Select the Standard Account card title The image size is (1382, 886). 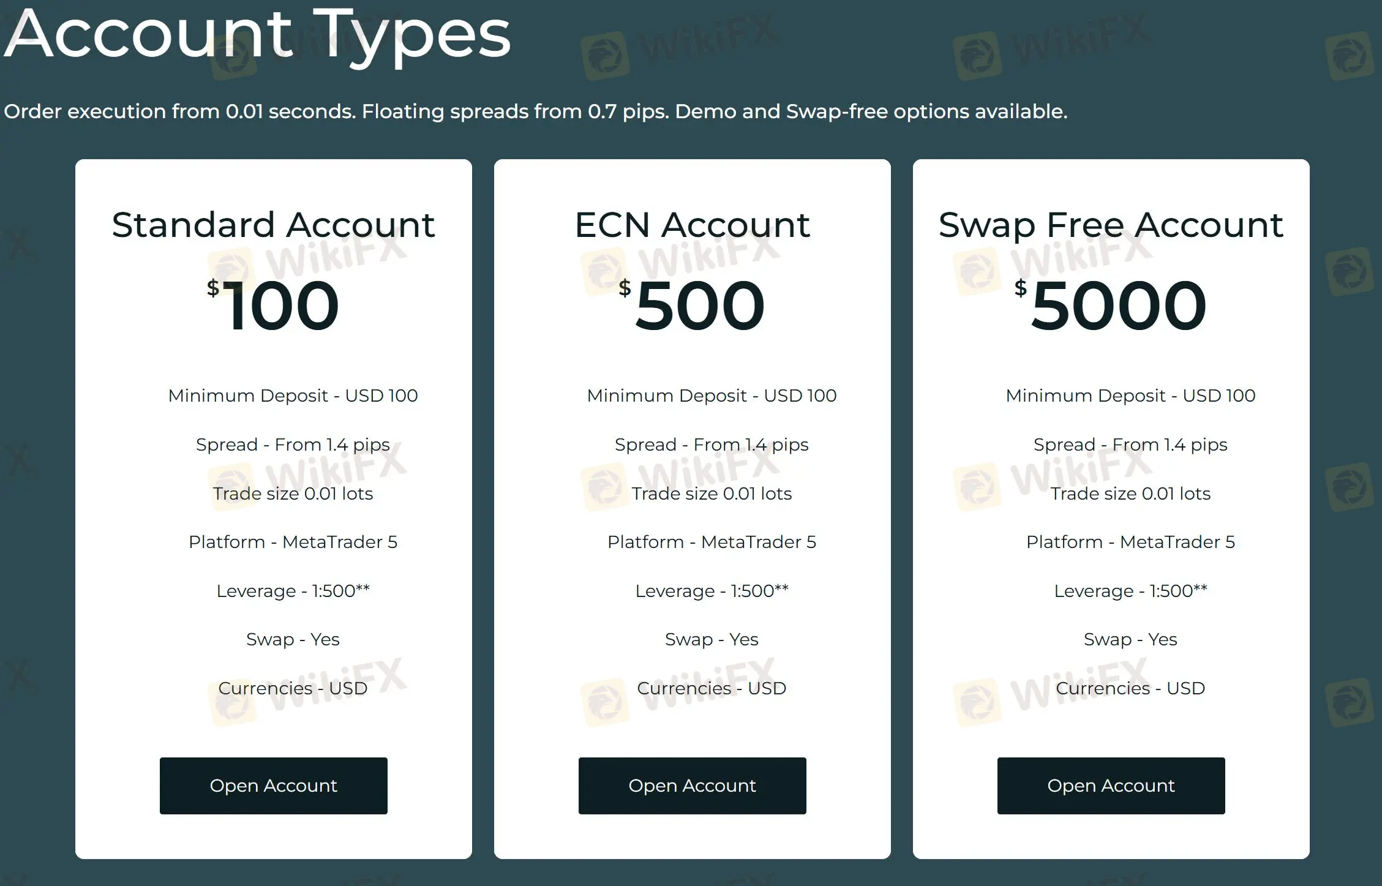coord(273,225)
